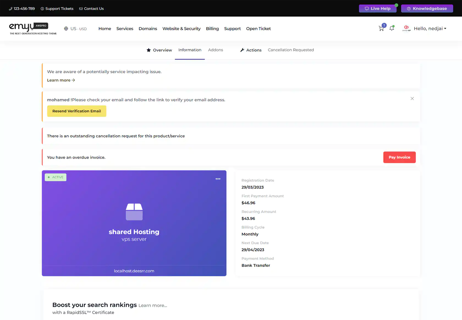Open the Actions menu

[251, 50]
